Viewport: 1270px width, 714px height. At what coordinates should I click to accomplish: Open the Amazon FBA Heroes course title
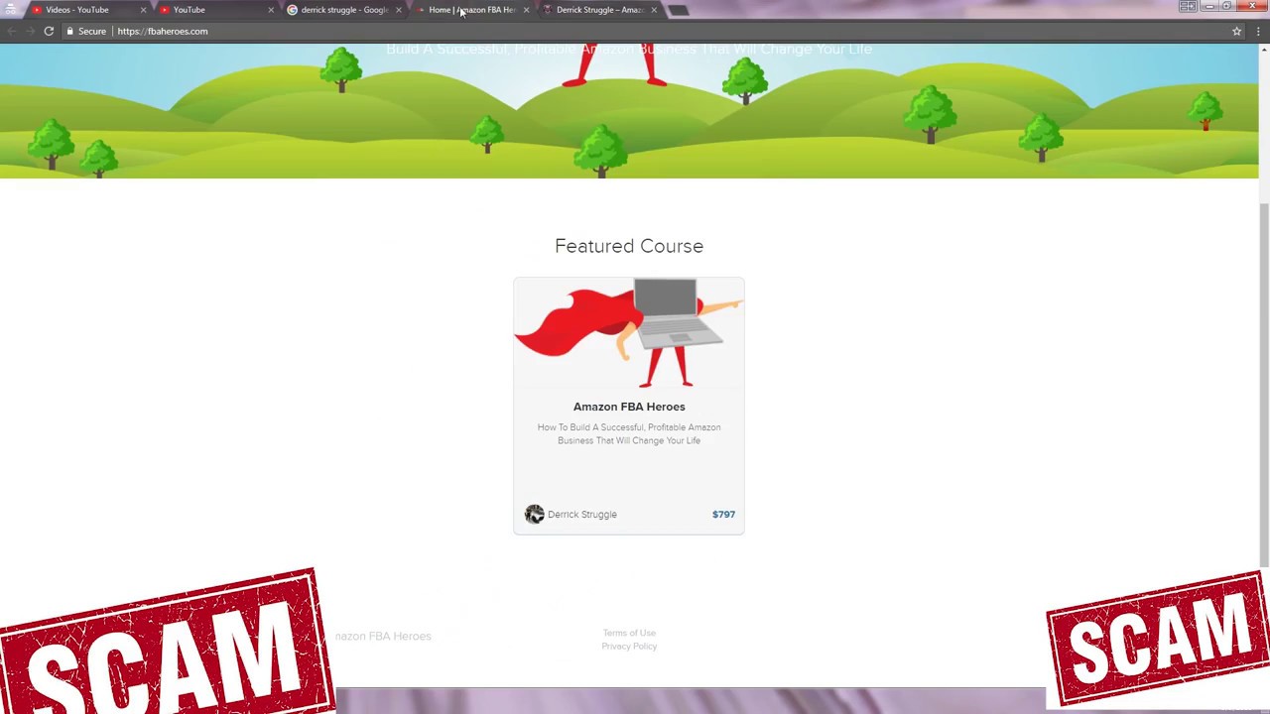tap(629, 407)
